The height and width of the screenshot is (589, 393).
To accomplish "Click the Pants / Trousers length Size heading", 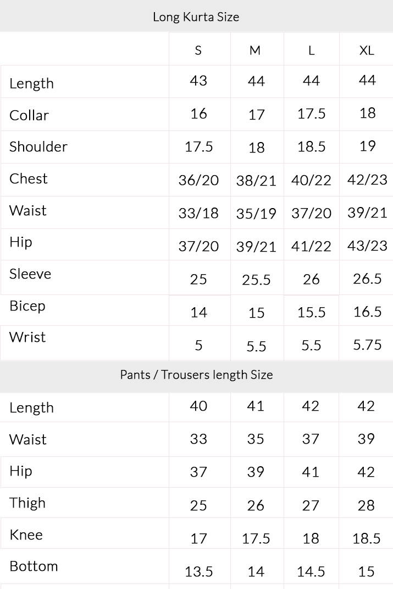I will click(x=196, y=375).
